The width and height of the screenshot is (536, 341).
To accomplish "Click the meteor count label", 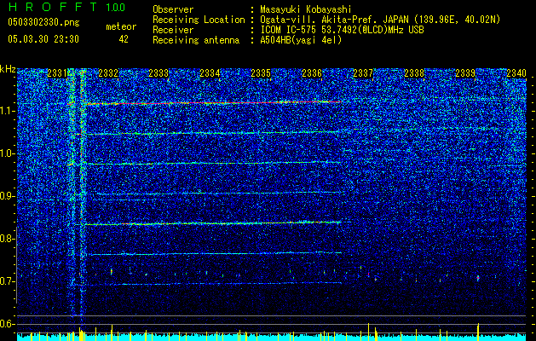I will pos(121,26).
